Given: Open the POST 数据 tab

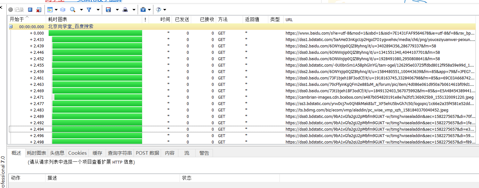Looking at the screenshot, I should coord(147,153).
